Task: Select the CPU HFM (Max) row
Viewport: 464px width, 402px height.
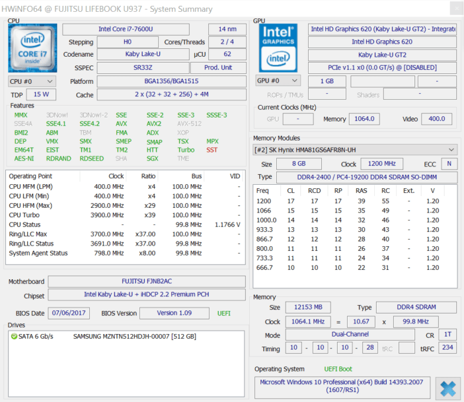Action: (x=125, y=206)
